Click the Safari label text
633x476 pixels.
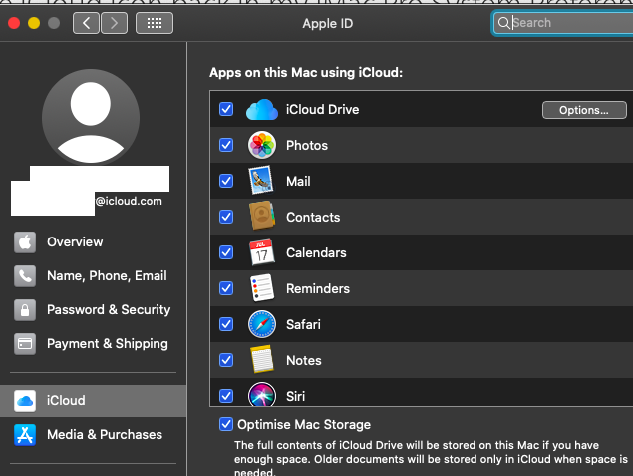[303, 325]
